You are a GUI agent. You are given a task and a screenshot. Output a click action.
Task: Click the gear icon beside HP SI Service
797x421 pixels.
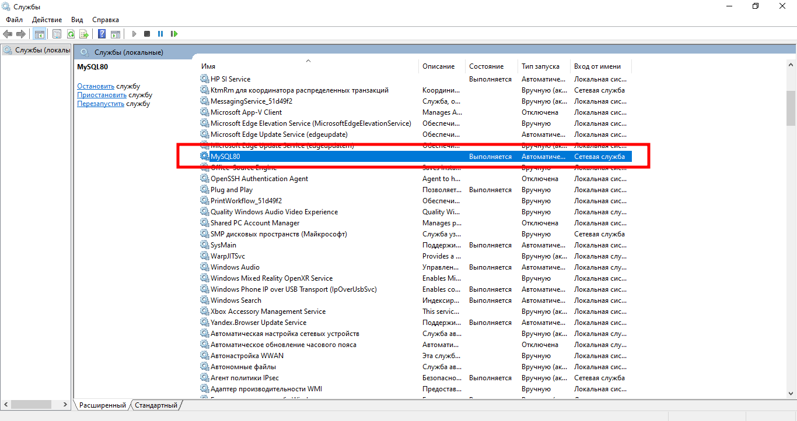click(204, 79)
